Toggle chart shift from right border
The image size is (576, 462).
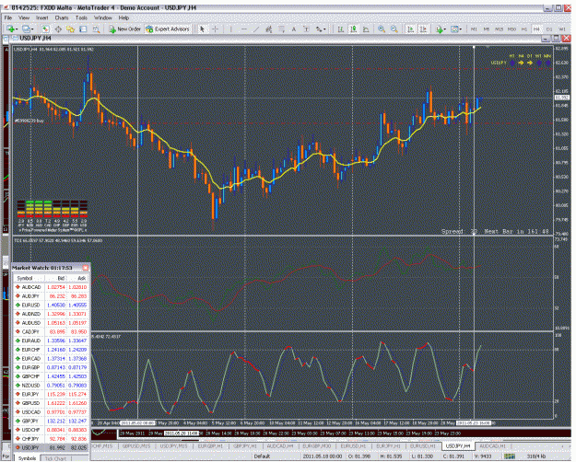[423, 29]
